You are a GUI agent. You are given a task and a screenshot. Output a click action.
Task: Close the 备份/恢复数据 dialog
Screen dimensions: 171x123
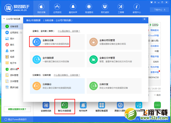145,19
